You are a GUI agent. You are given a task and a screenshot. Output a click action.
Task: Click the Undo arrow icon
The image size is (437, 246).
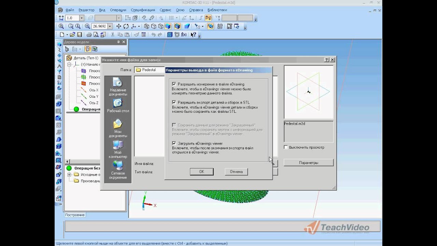pyautogui.click(x=153, y=35)
